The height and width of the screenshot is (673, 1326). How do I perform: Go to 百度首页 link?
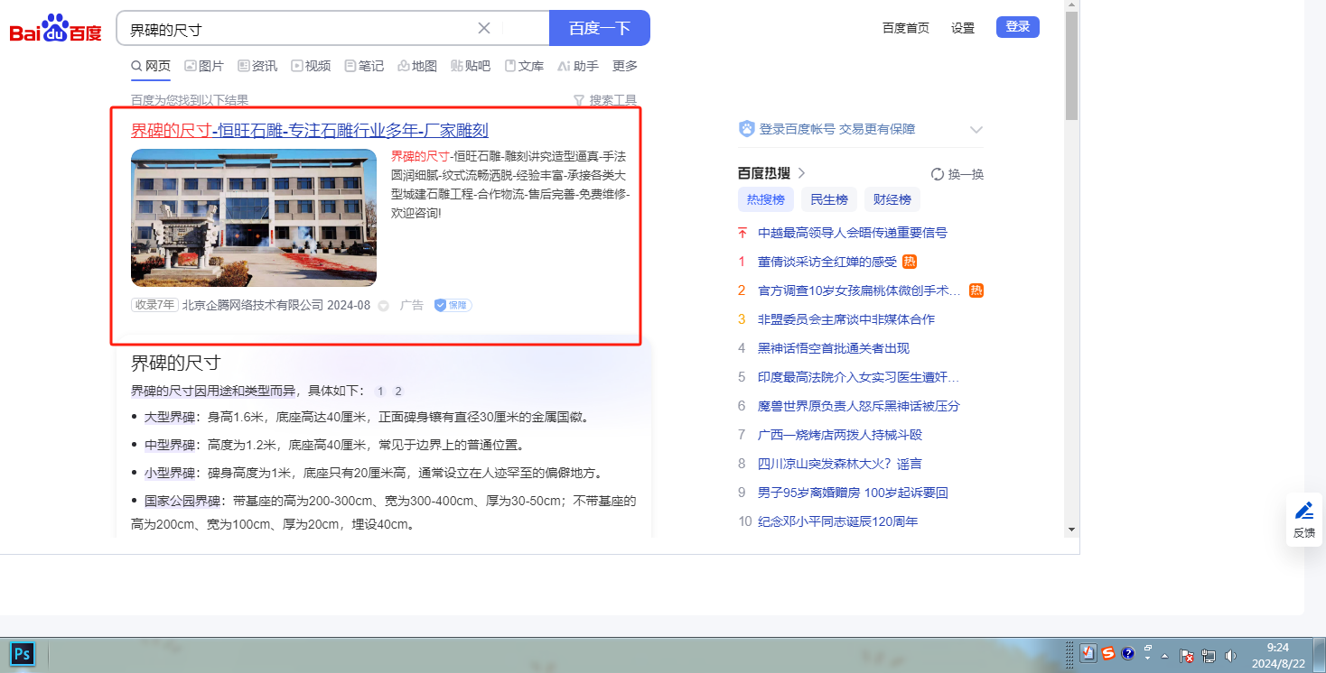click(906, 28)
